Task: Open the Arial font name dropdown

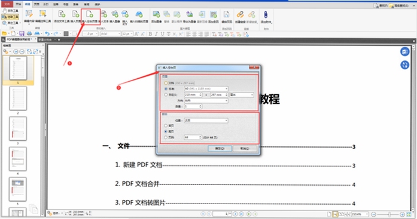Action: click(x=110, y=33)
